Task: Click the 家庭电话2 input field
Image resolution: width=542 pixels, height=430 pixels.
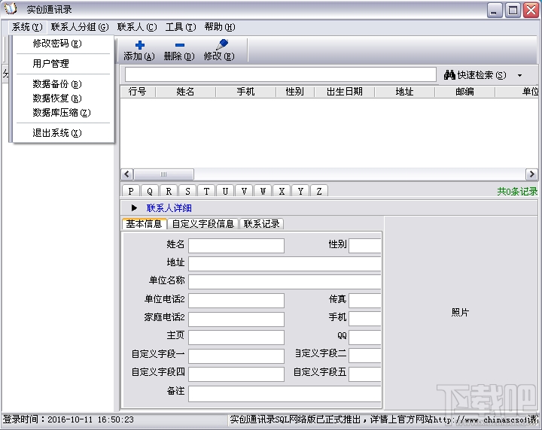Action: tap(236, 319)
